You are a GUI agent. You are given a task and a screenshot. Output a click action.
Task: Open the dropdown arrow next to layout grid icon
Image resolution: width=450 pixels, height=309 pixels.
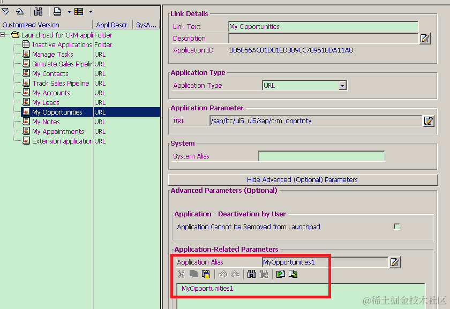pos(91,12)
